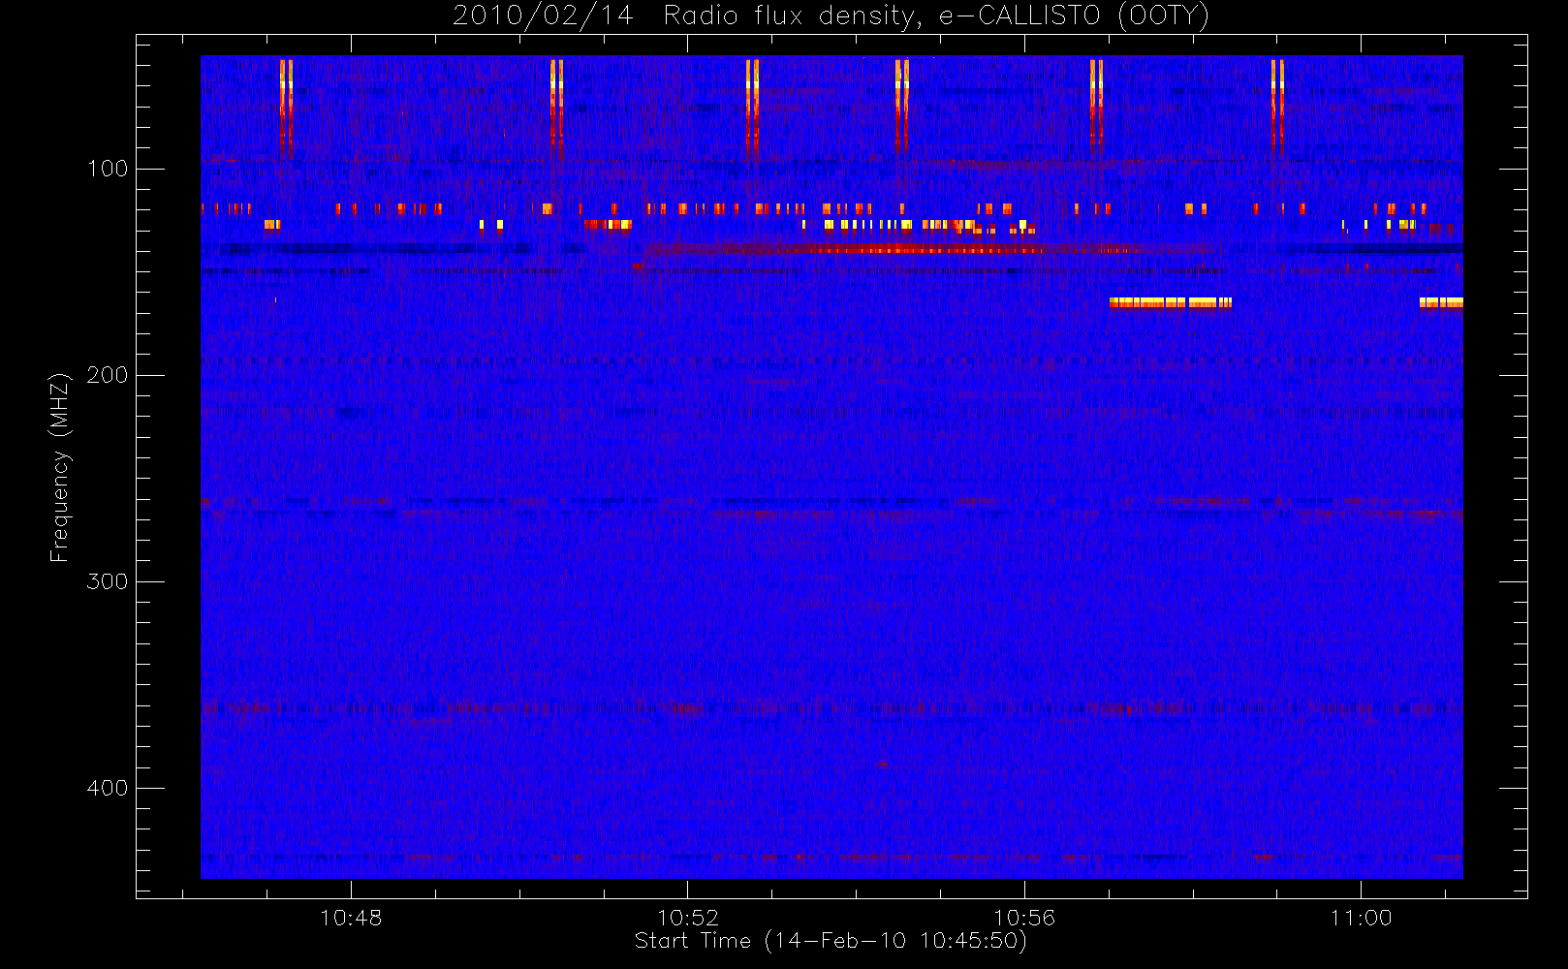Click the '10:48' time tick label
This screenshot has height=969, width=1568.
pos(351,918)
